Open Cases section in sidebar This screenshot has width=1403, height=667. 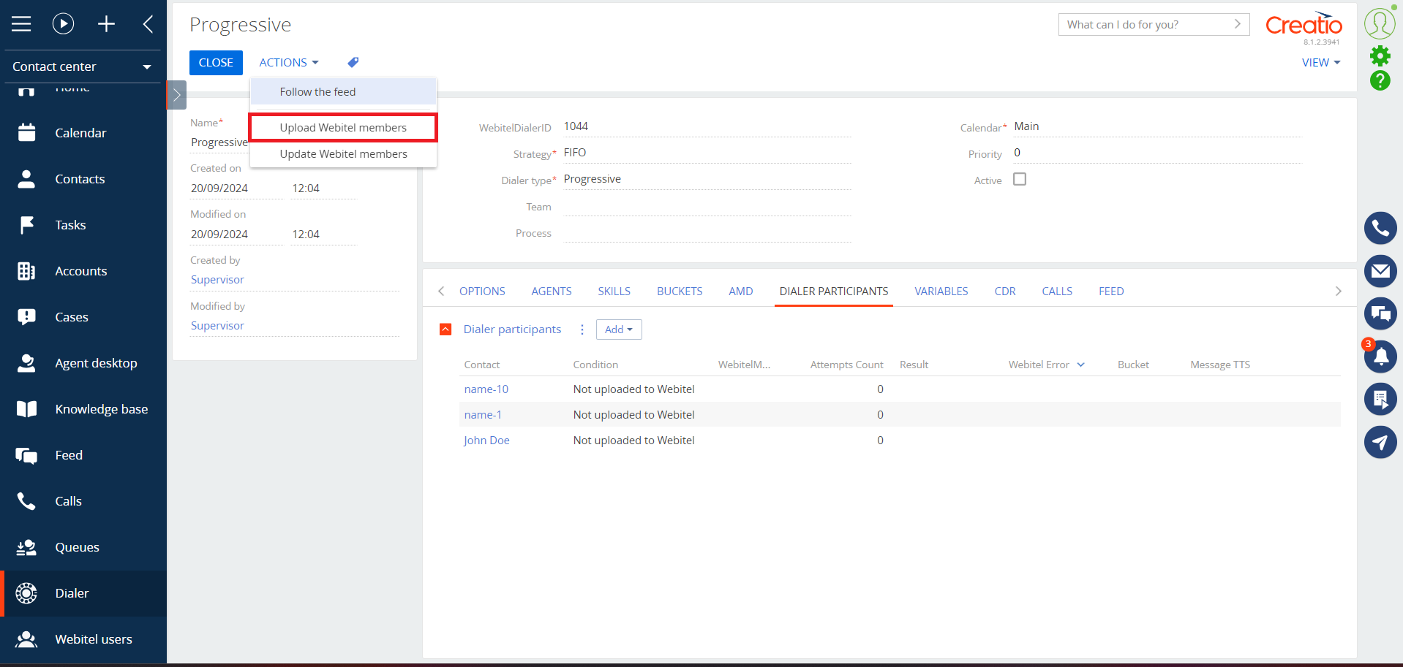click(83, 317)
